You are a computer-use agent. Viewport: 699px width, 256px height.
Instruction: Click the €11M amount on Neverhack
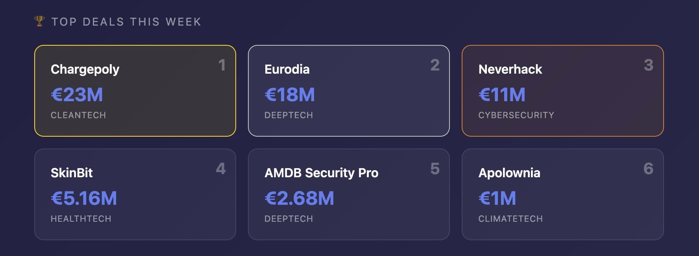tap(502, 95)
